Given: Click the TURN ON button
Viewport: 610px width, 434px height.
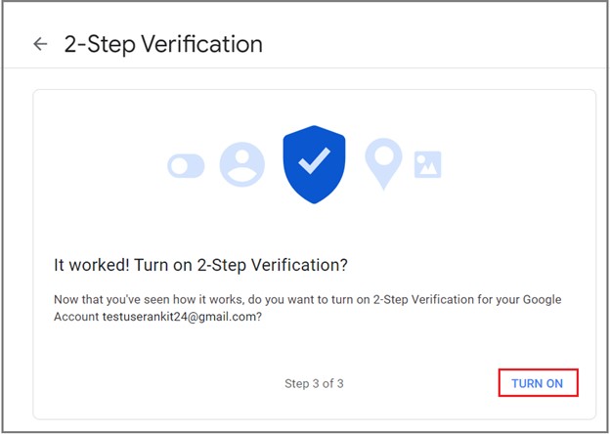Looking at the screenshot, I should tap(538, 383).
